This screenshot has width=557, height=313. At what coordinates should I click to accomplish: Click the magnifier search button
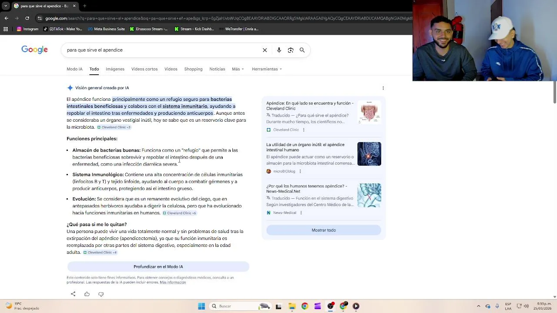click(302, 50)
